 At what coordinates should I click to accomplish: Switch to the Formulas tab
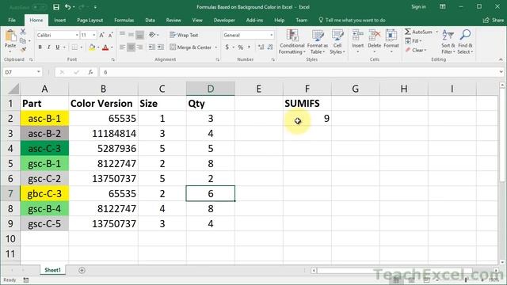[124, 20]
